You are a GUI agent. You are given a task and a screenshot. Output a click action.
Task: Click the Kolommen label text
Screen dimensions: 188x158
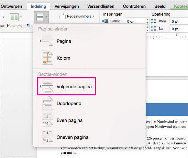click(16, 26)
